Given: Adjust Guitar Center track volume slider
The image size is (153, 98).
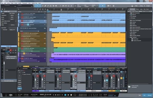Looking at the screenshot, I should [30, 19].
